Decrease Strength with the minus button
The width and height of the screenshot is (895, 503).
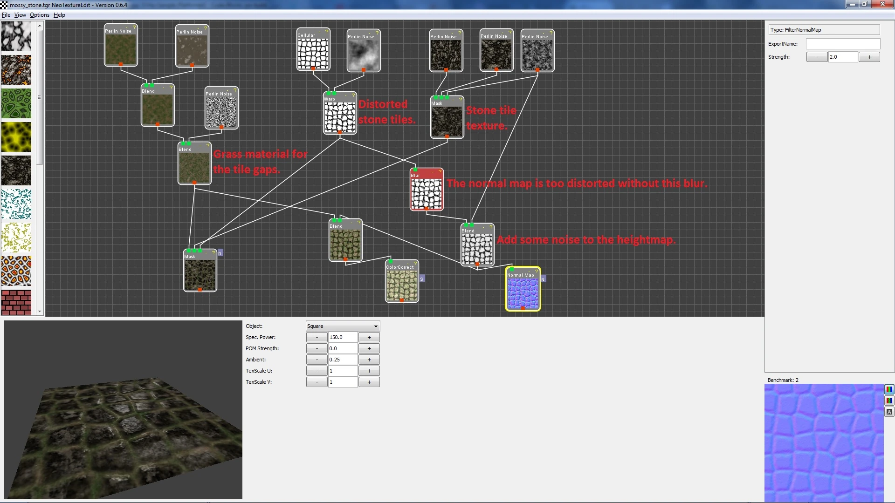[817, 57]
